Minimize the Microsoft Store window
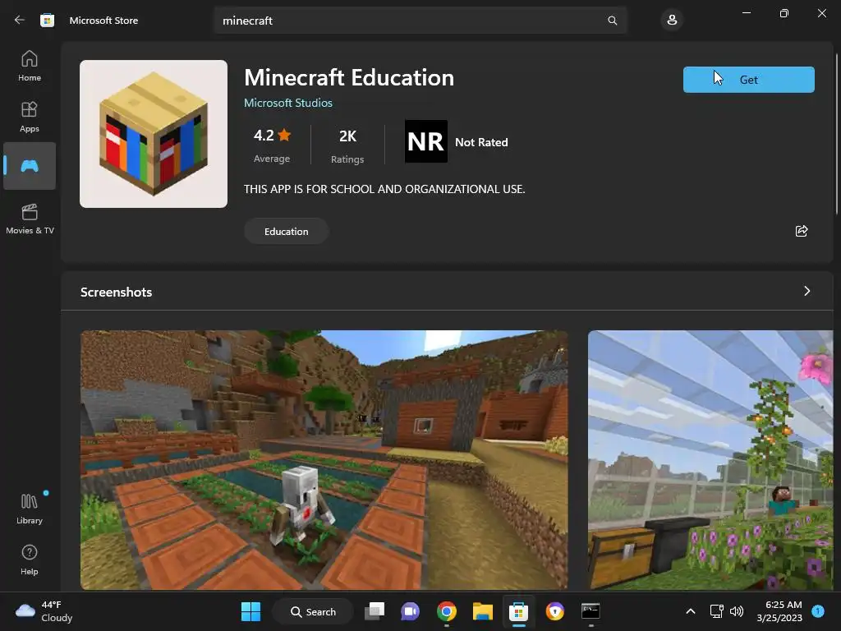The width and height of the screenshot is (841, 631). point(746,13)
